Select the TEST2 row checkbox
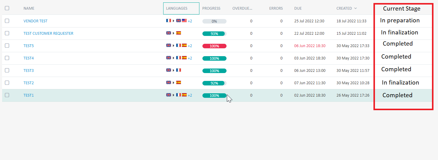The height and width of the screenshot is (160, 438). pyautogui.click(x=7, y=83)
